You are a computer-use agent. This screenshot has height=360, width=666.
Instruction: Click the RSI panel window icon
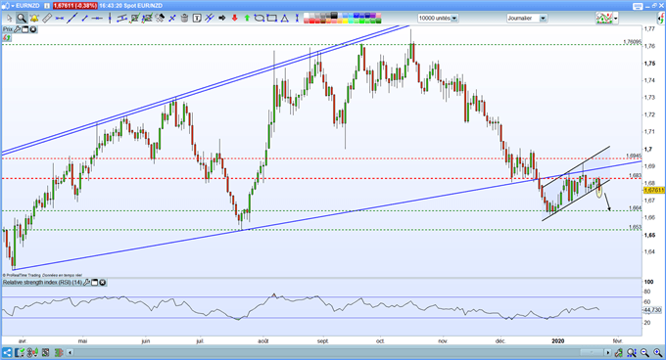[94, 283]
